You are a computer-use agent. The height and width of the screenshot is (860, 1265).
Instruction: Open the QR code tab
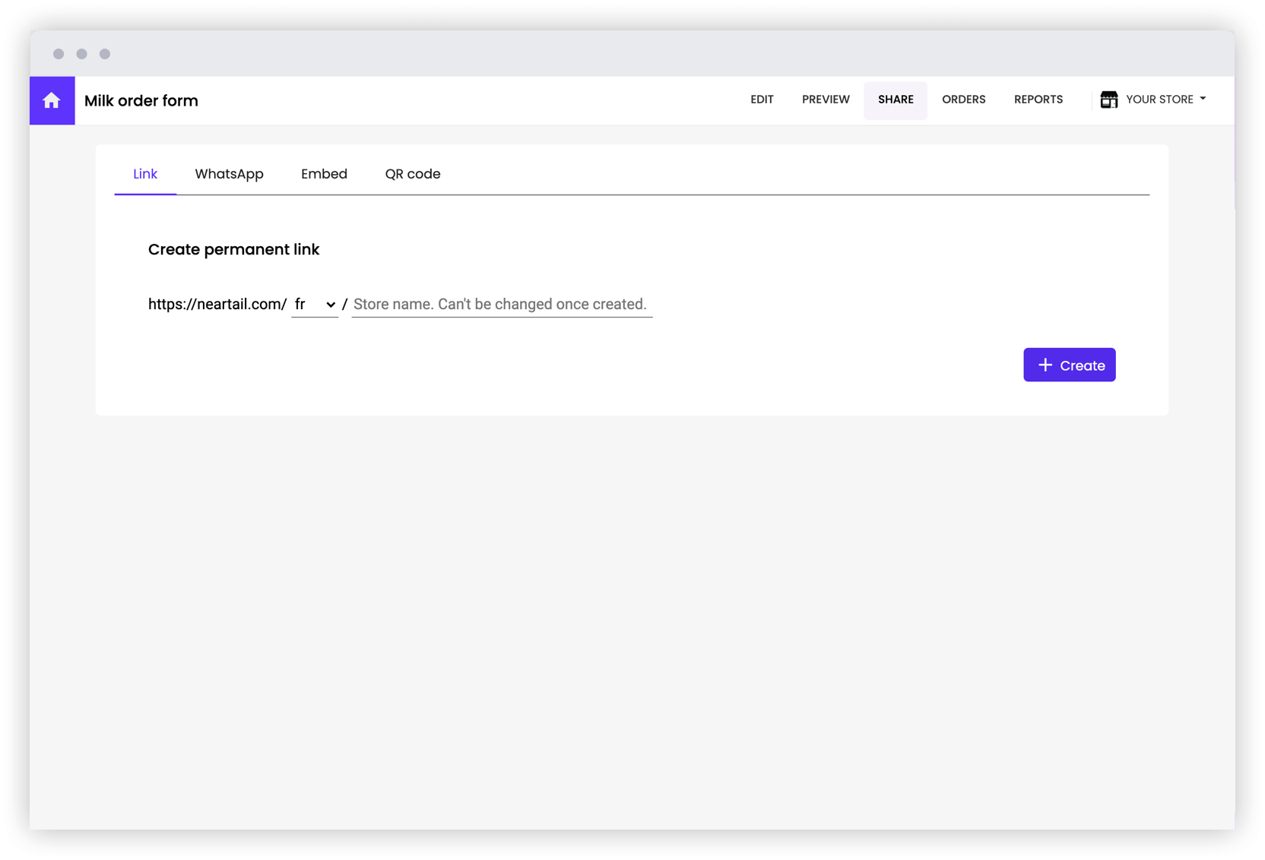coord(413,173)
